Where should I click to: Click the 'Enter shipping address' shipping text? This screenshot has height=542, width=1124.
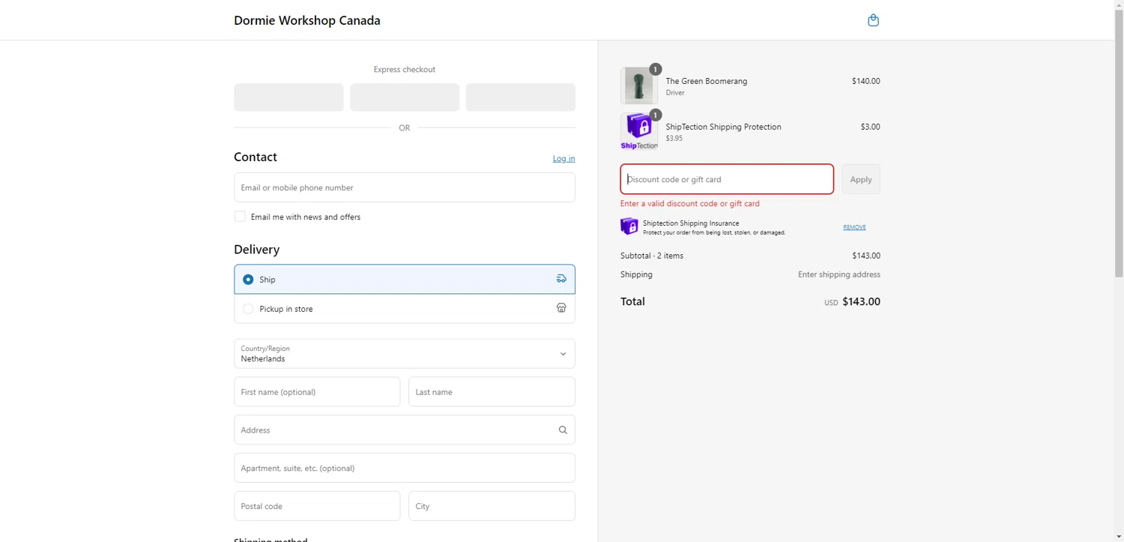click(x=839, y=274)
